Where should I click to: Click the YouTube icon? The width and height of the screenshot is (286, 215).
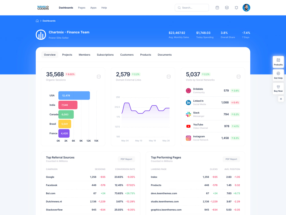click(188, 126)
